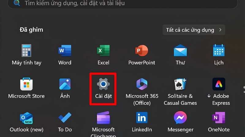
Task: Open Adobe Express
Action: coord(219,92)
